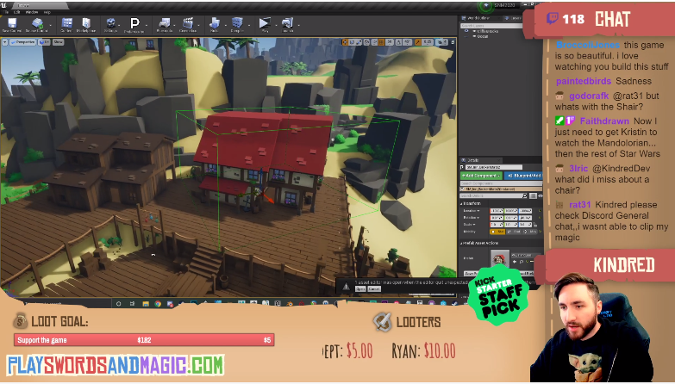This screenshot has height=384, width=675.
Task: Open the viewport options arrow dropdown
Action: pos(4,42)
